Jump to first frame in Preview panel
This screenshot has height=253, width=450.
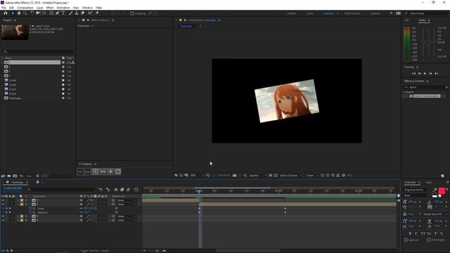pyautogui.click(x=413, y=74)
